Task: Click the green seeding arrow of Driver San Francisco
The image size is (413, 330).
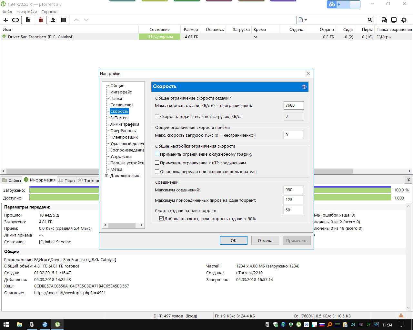Action: [4, 37]
